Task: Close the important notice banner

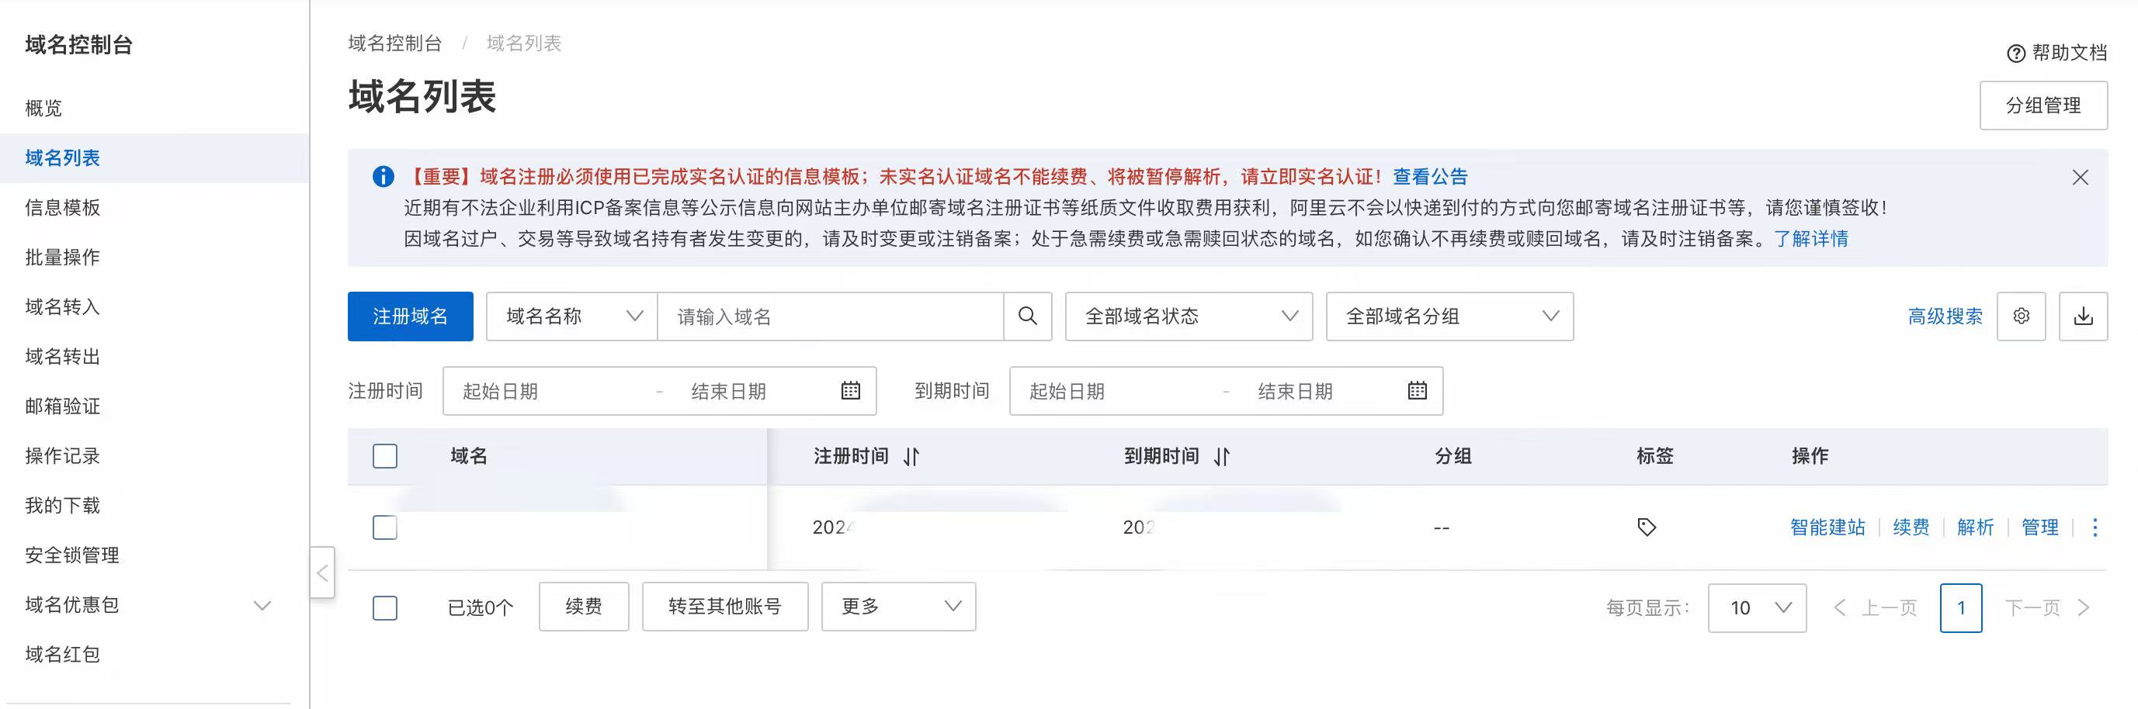Action: (2080, 178)
